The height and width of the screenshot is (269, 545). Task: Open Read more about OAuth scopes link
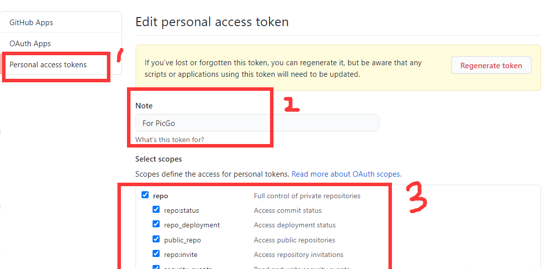[346, 174]
